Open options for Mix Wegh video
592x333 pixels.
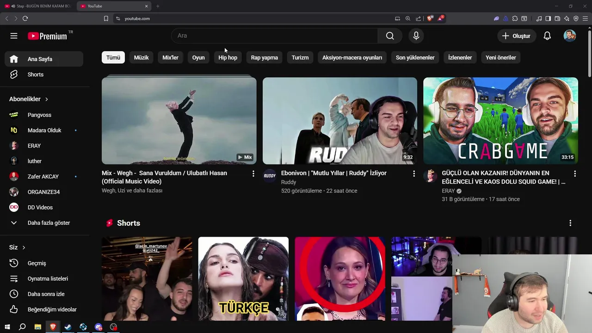tap(253, 173)
